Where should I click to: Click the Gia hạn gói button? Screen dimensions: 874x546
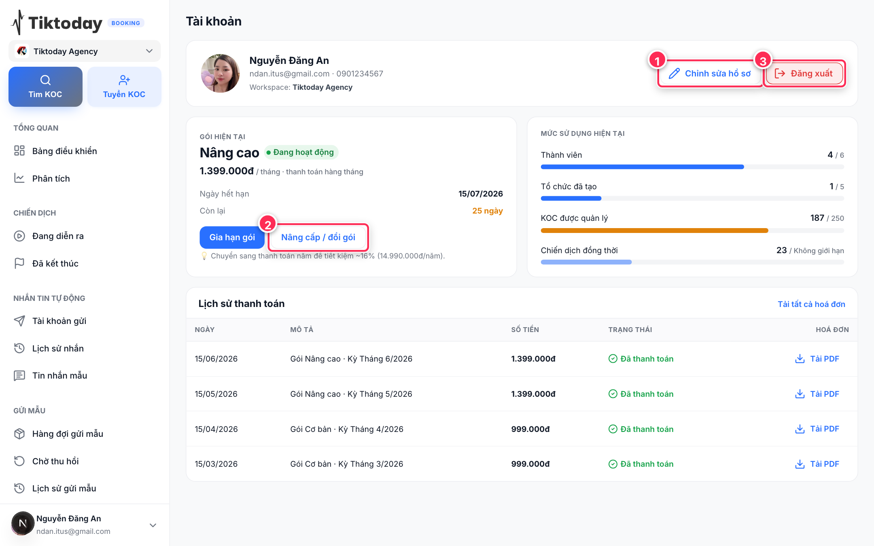(232, 237)
